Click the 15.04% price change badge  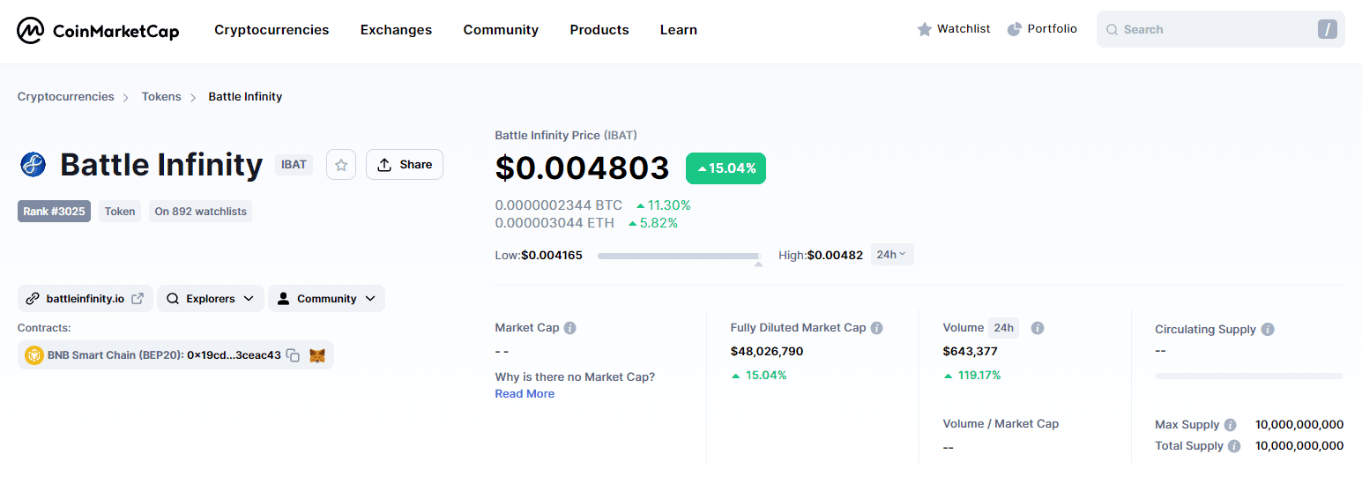click(x=726, y=168)
